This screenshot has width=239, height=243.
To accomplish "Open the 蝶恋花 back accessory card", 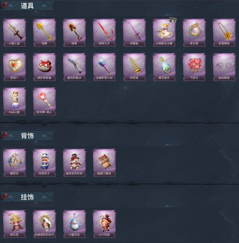I will point(14,163).
